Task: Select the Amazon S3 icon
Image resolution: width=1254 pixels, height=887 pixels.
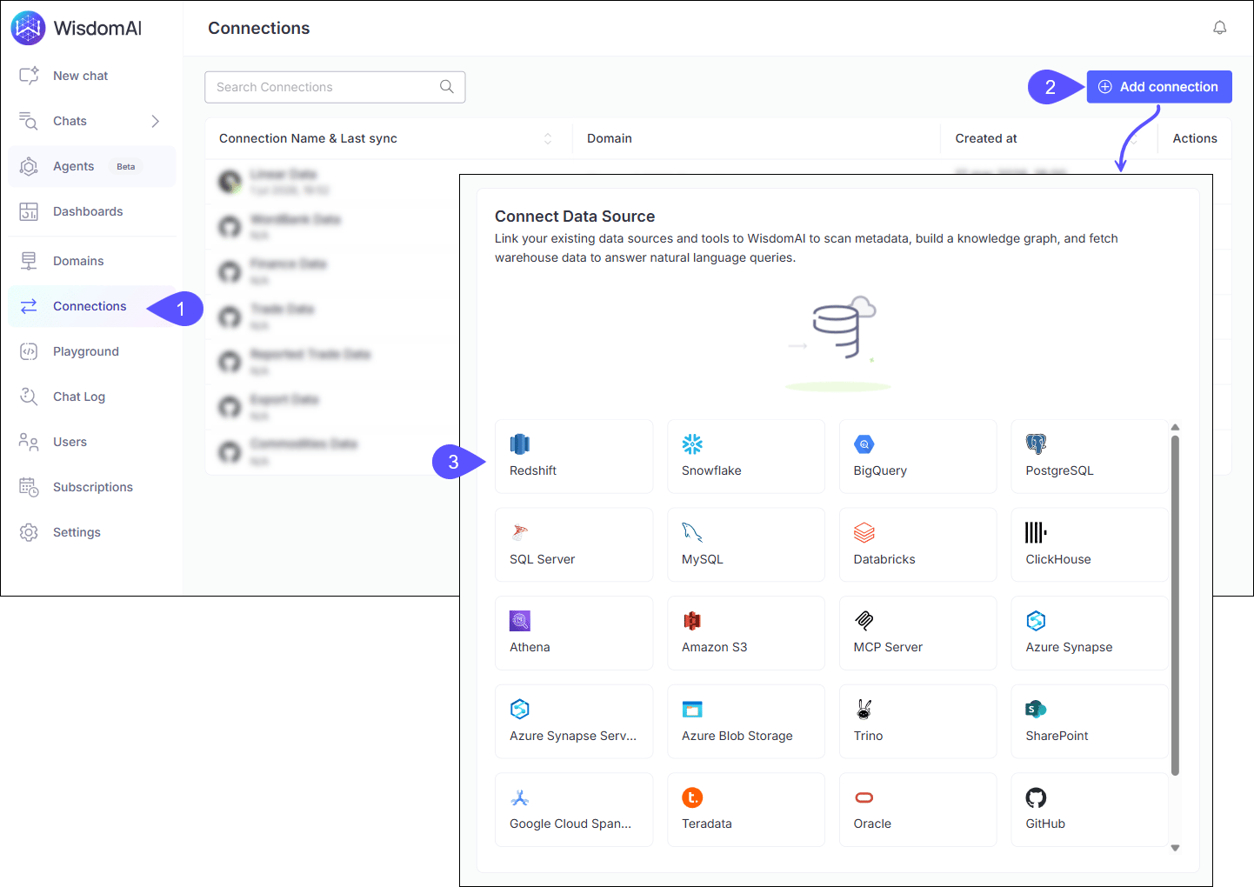Action: coord(692,621)
